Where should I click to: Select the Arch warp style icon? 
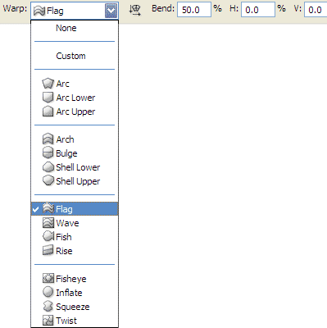click(x=48, y=139)
